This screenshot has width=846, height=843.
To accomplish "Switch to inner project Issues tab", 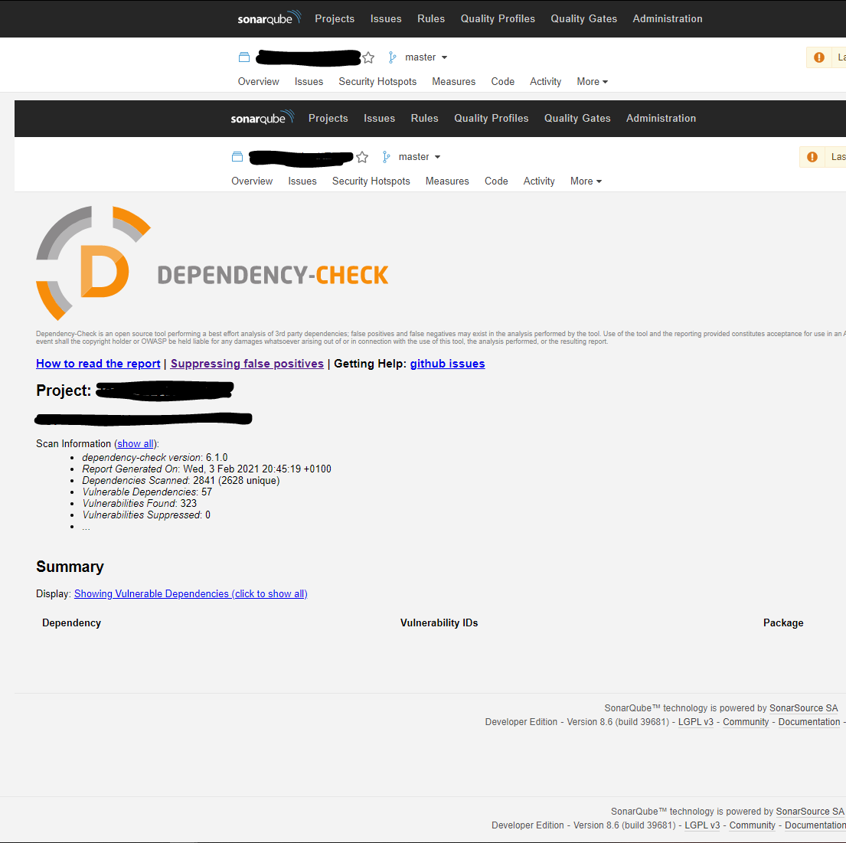I will coord(302,181).
